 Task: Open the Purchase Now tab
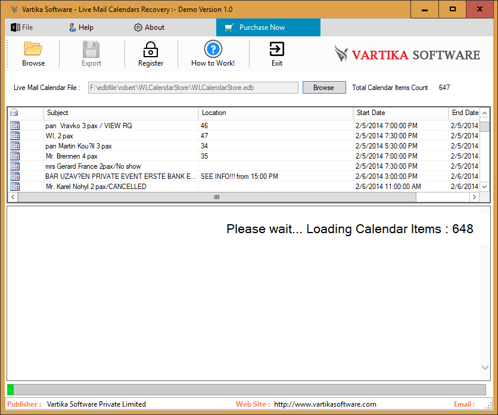click(268, 27)
